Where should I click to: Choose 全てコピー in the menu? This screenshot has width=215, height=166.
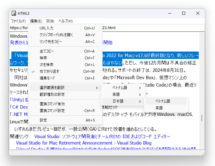(65, 51)
